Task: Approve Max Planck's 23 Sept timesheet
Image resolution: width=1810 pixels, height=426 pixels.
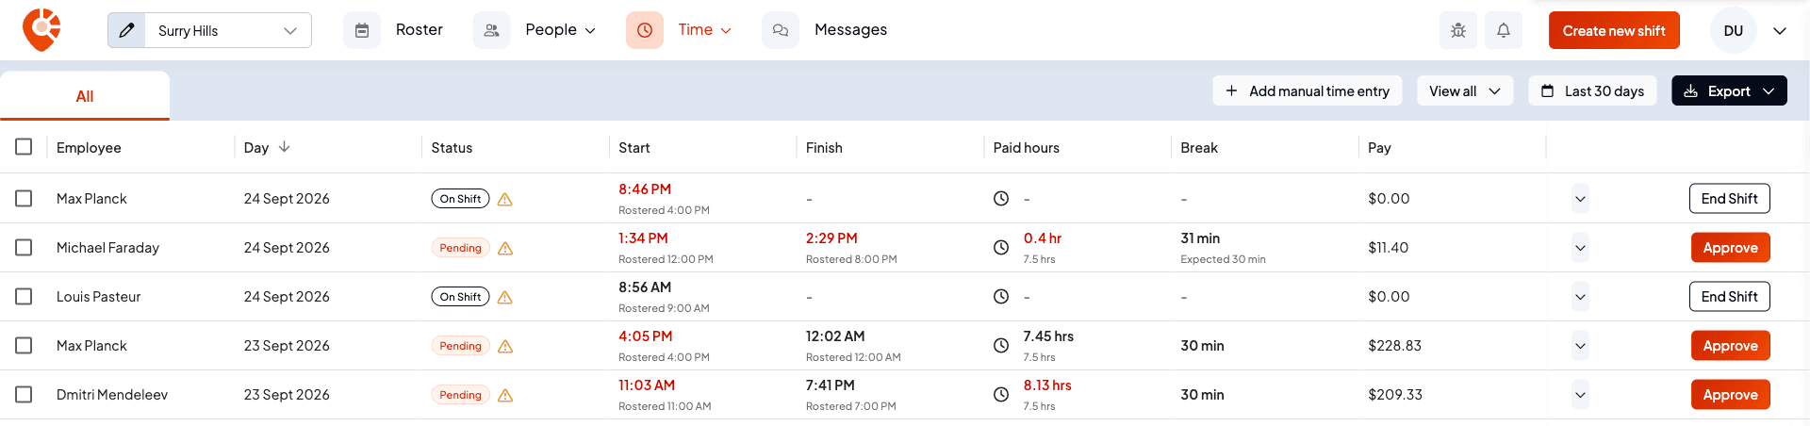Action: [1730, 346]
